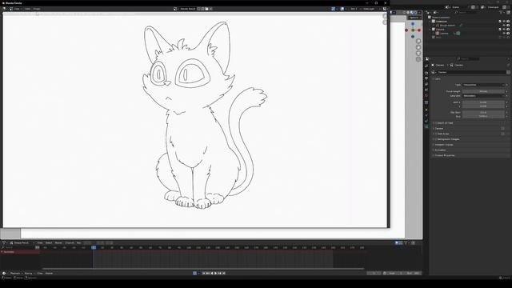Open Output properties tab icon
The width and height of the screenshot is (512, 288).
point(426,78)
